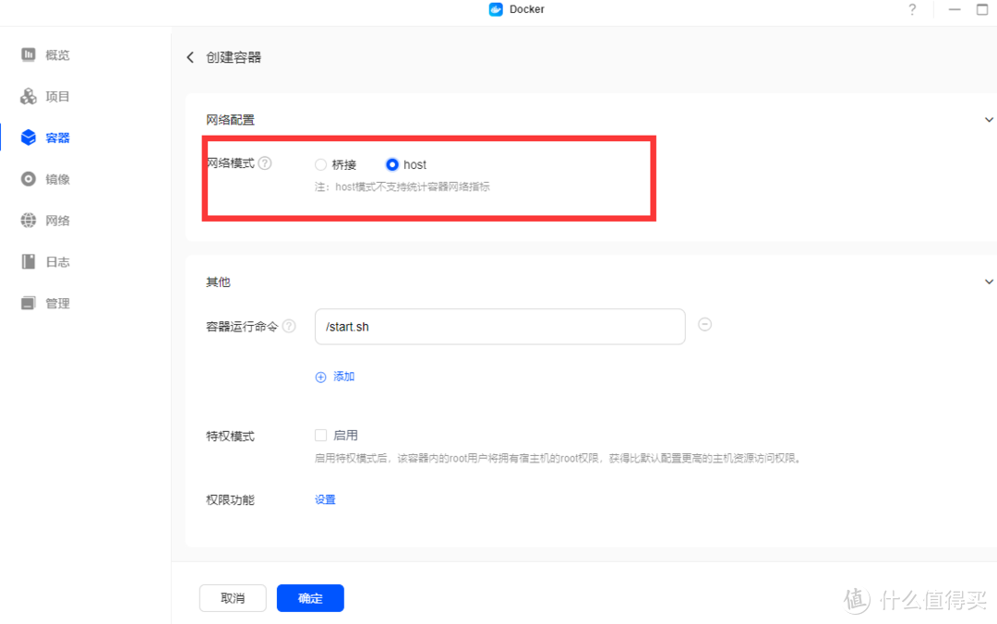Click help icon next to 容器运行命令

[289, 326]
